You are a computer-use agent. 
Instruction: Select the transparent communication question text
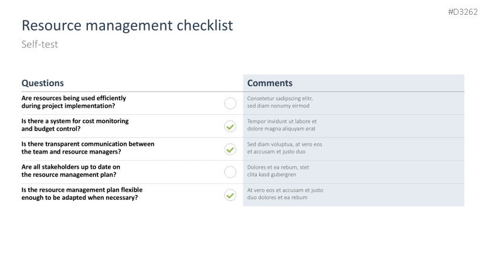pos(88,148)
